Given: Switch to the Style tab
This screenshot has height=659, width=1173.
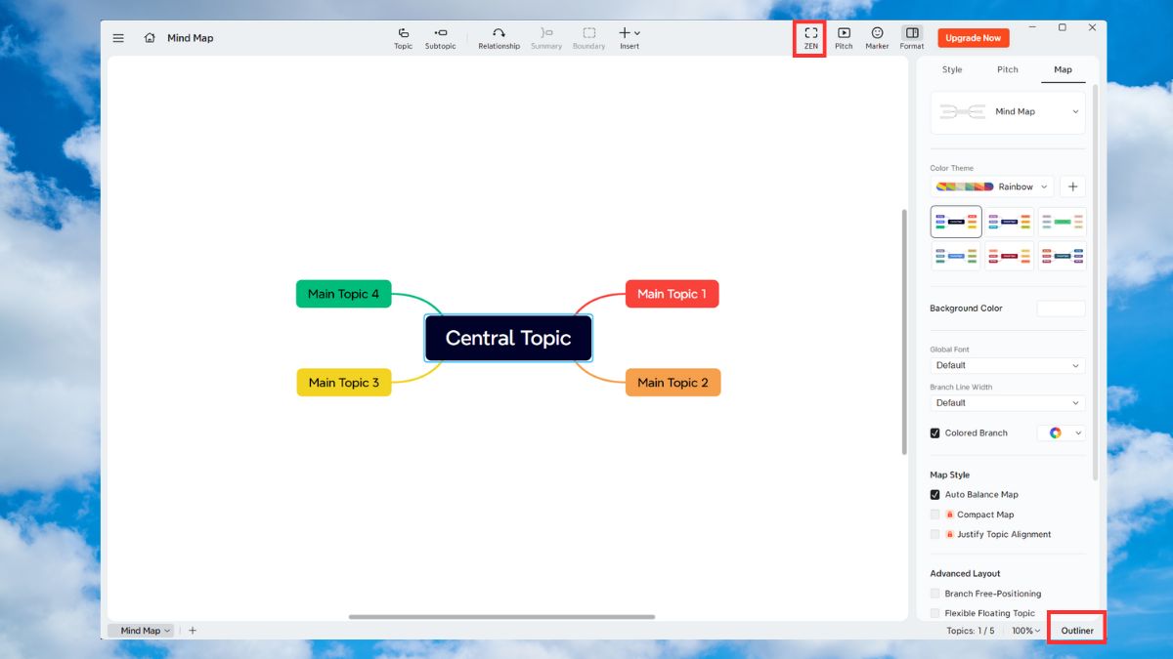Looking at the screenshot, I should (x=952, y=70).
